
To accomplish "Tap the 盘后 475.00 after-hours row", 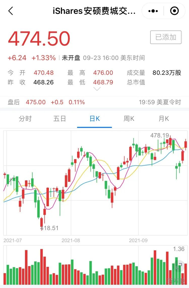I will click(94, 102).
